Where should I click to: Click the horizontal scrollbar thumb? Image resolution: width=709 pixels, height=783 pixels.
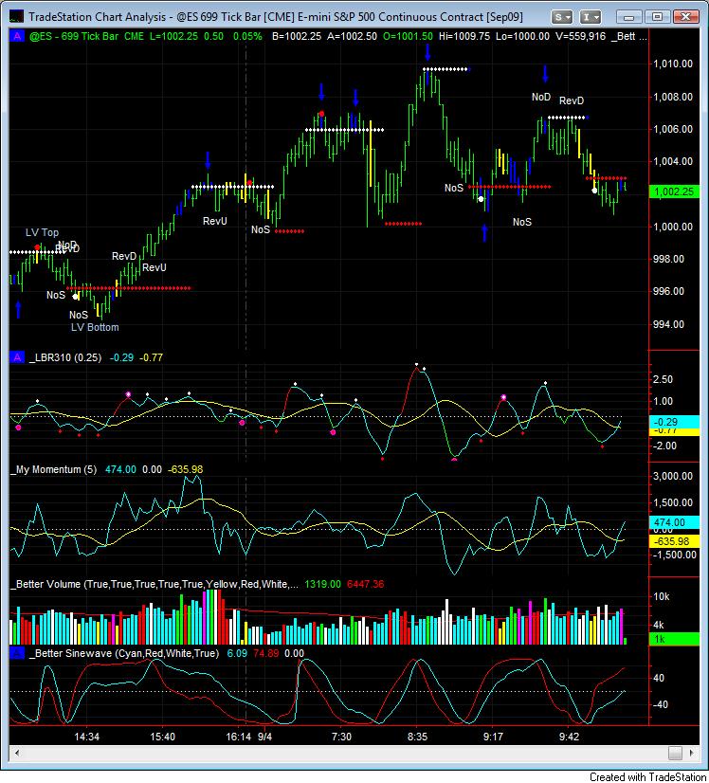(675, 753)
